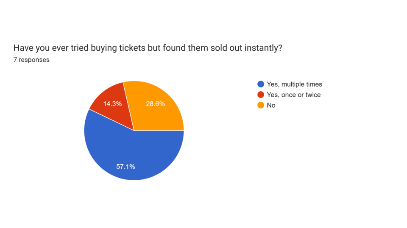Viewport: 407px width, 228px height.
Task: Click the number 7 in the responses count
Action: pos(15,60)
